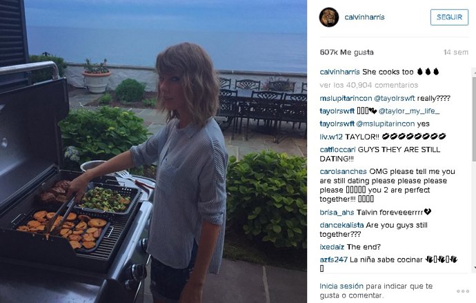
Task: Open the catfloccari commenter profile
Action: [337, 149]
